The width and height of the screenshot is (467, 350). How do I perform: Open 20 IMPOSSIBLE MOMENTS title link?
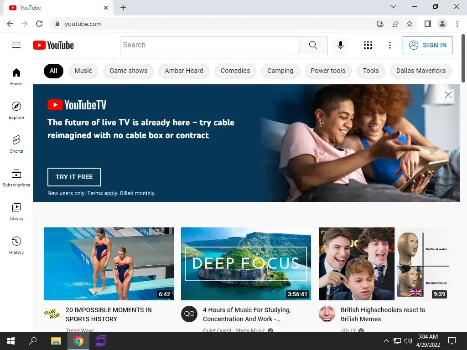109,314
